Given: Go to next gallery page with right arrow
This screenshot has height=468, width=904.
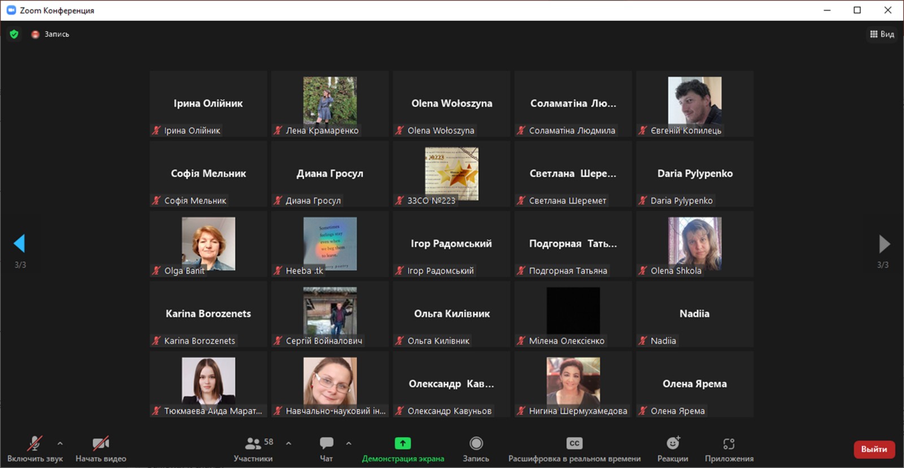Looking at the screenshot, I should point(884,244).
